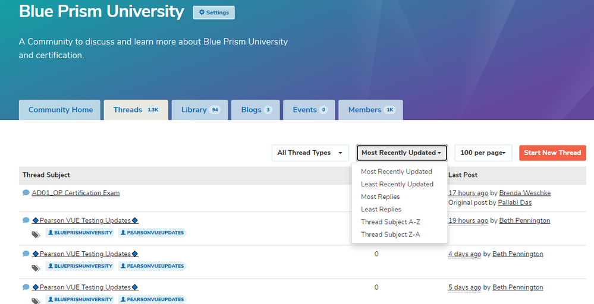Visit Brenda Weschke's profile link
This screenshot has width=594, height=304.
point(526,193)
